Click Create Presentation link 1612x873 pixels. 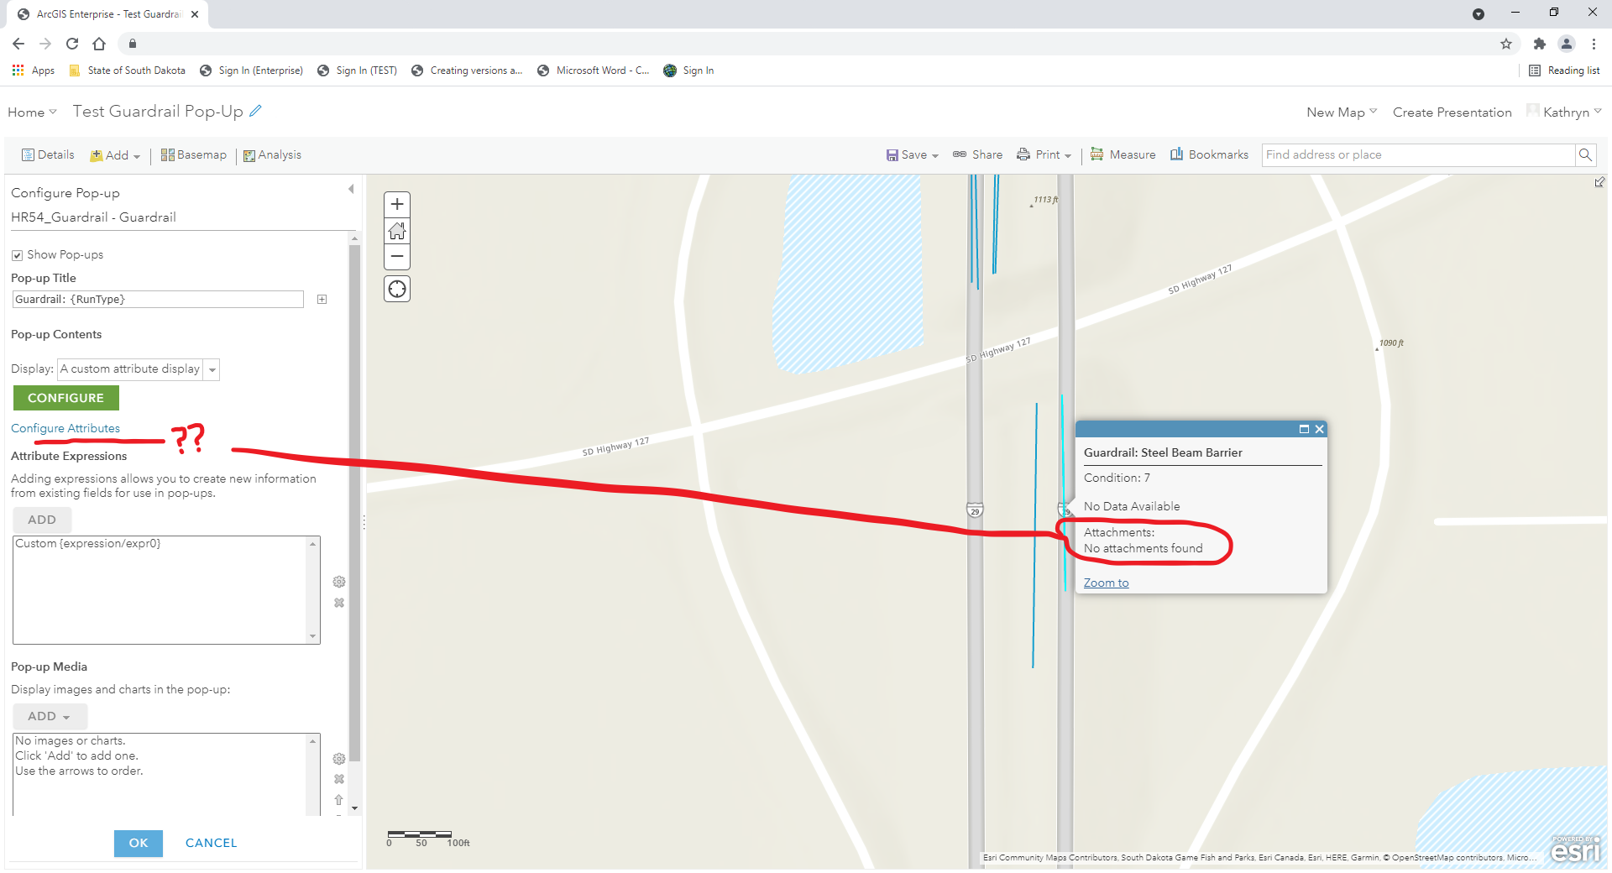tap(1452, 112)
